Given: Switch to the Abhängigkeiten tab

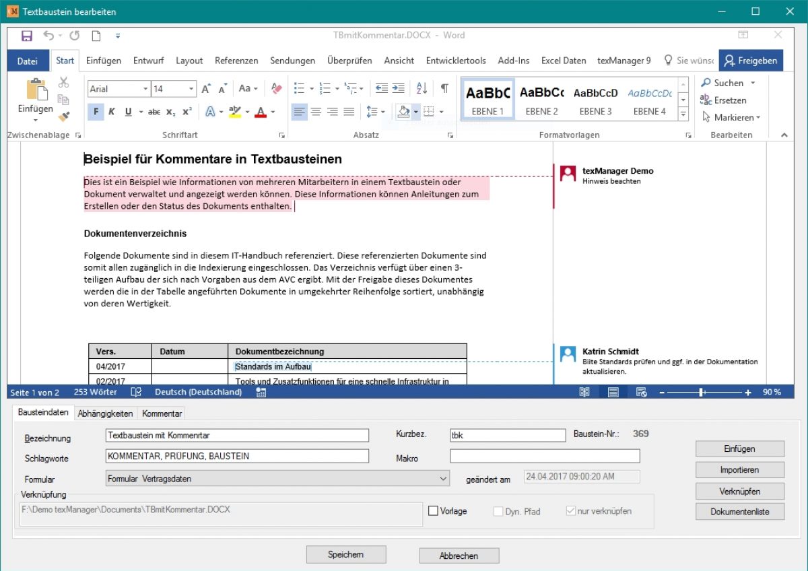Looking at the screenshot, I should pyautogui.click(x=105, y=413).
